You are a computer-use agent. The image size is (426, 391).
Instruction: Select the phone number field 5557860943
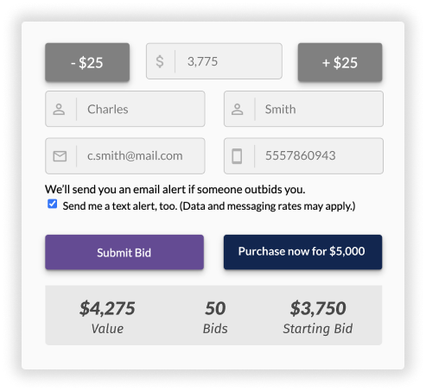coord(303,156)
